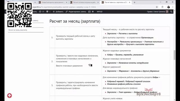The width and height of the screenshot is (180, 101).
Task: Open a new browser tab
Action: [134, 2]
